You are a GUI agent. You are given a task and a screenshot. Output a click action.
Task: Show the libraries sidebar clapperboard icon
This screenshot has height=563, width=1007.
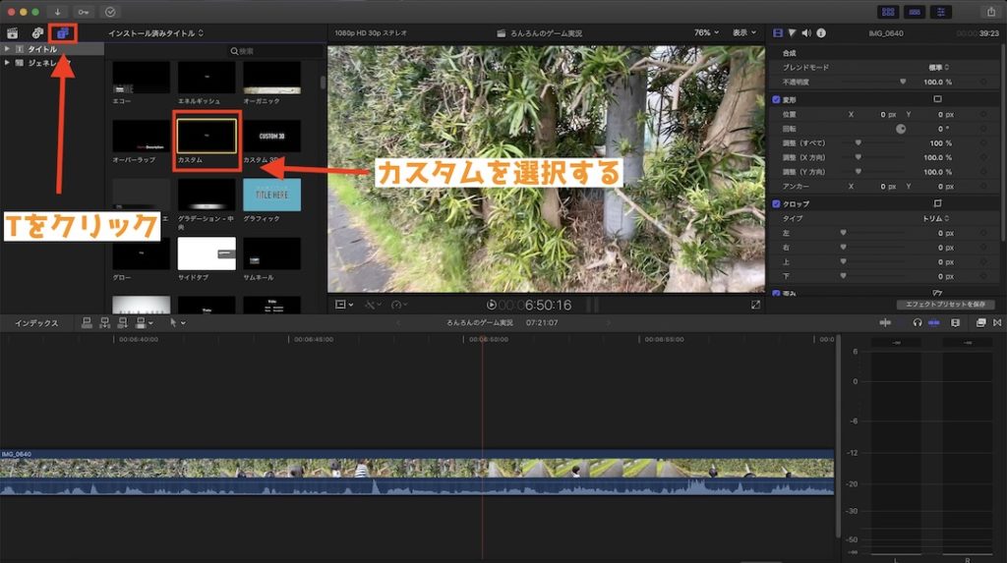tap(12, 32)
